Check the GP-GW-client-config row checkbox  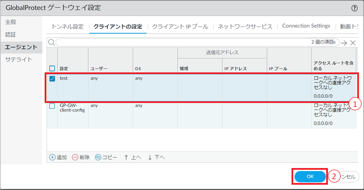click(52, 106)
